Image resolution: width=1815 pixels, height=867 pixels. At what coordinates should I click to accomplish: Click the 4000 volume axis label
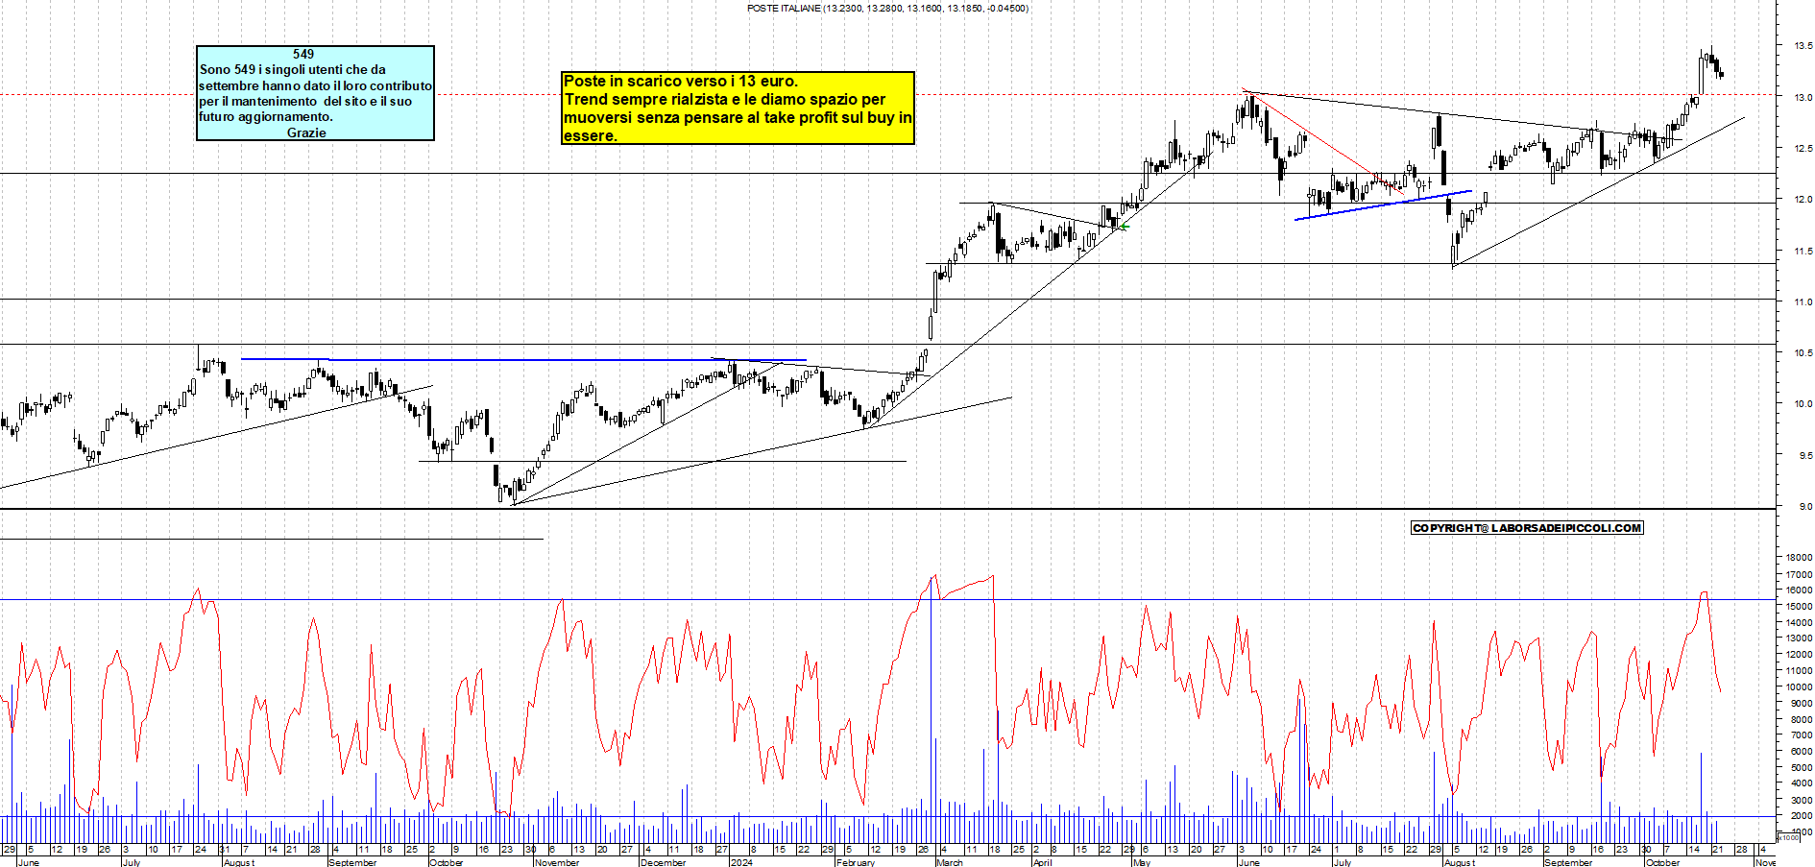[1800, 784]
